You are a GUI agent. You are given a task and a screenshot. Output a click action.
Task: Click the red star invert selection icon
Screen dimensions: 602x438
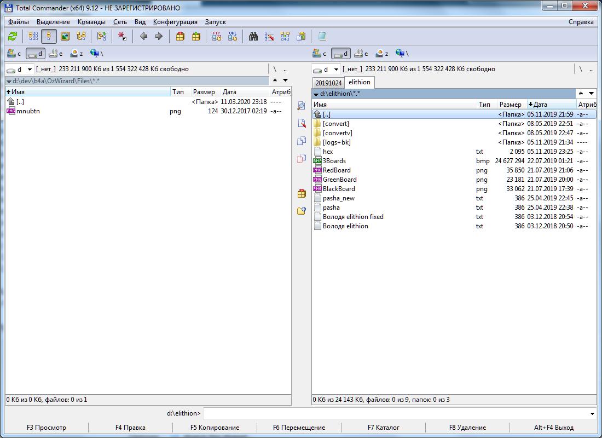[x=122, y=37]
